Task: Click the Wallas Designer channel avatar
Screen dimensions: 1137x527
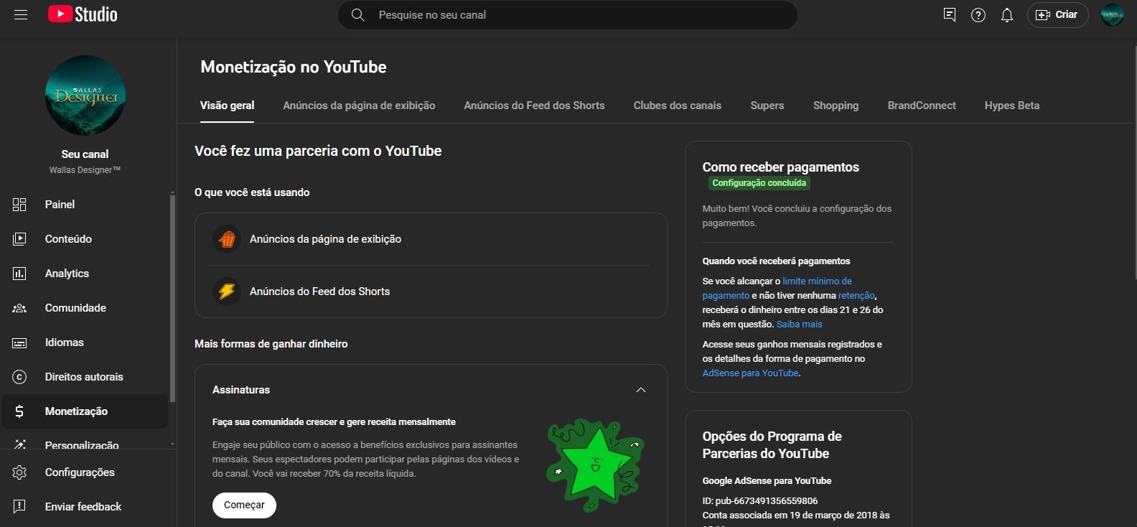Action: 85,95
